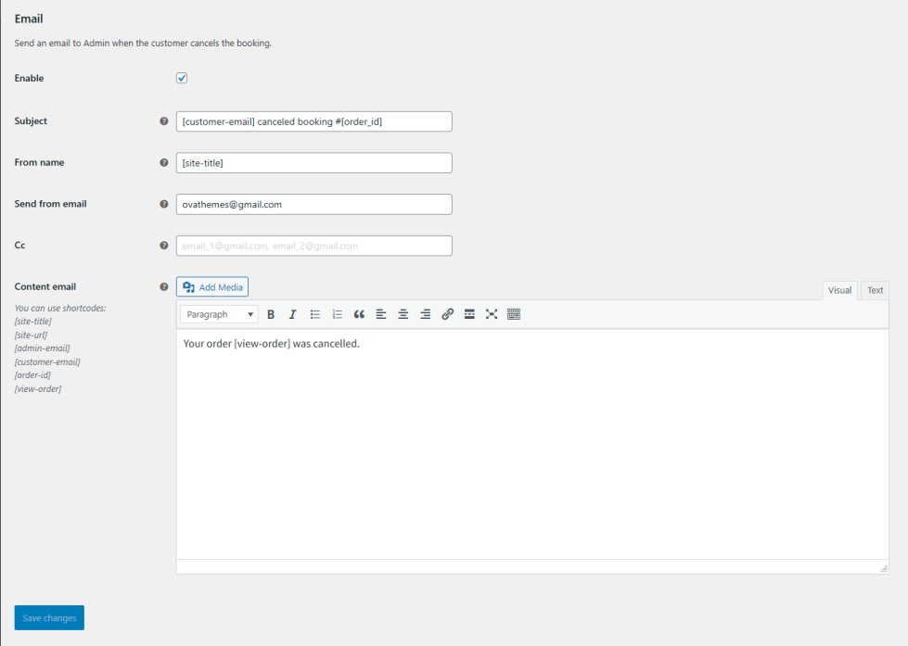Open the Paragraph format dropdown
Screen dimensions: 908x646
pyautogui.click(x=219, y=314)
